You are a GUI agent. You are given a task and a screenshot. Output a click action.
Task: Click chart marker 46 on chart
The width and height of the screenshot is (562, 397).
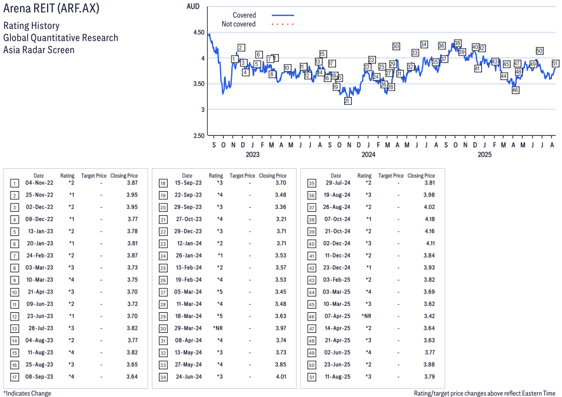point(515,90)
